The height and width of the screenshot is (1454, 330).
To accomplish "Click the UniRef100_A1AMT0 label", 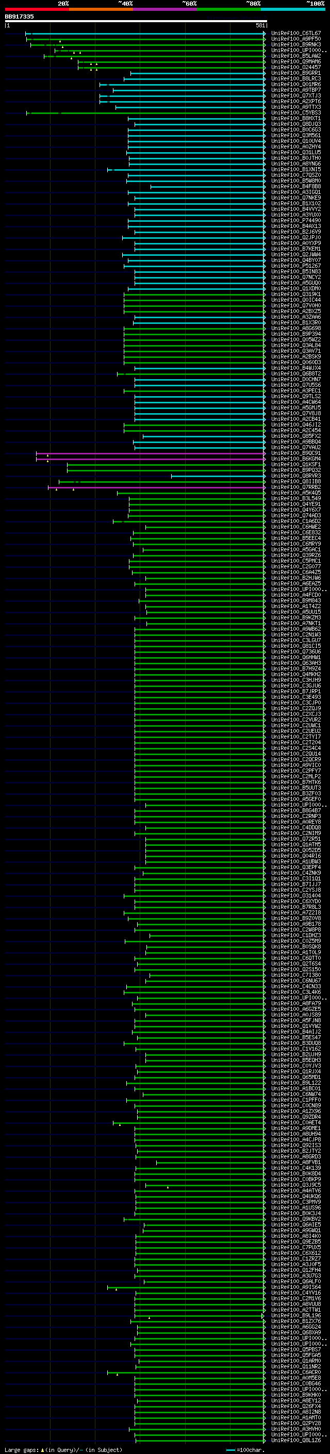I will [295, 1418].
